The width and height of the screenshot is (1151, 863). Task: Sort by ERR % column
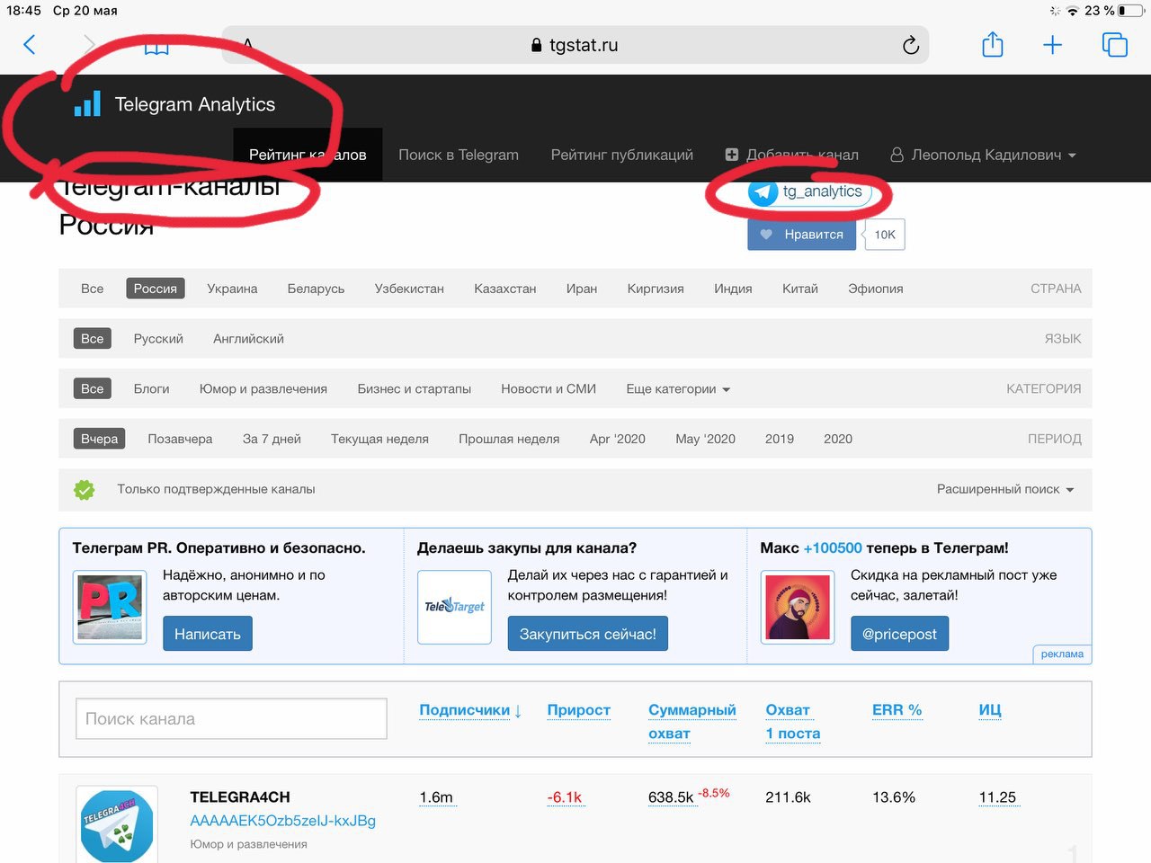pyautogui.click(x=897, y=710)
